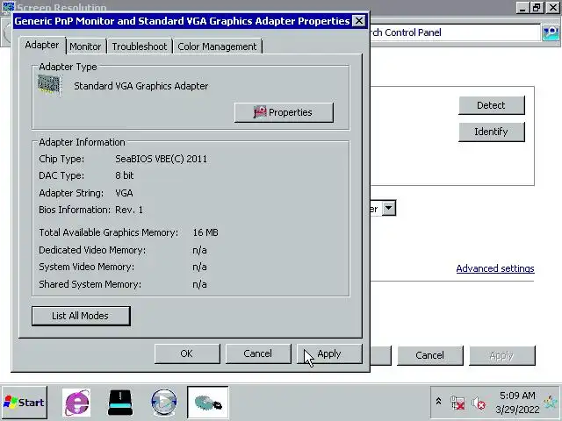Click Detect in Screen Resolution window
This screenshot has width=562, height=421.
point(491,105)
